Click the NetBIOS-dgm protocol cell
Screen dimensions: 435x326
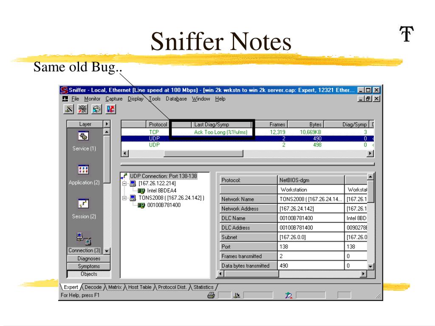[x=311, y=180]
